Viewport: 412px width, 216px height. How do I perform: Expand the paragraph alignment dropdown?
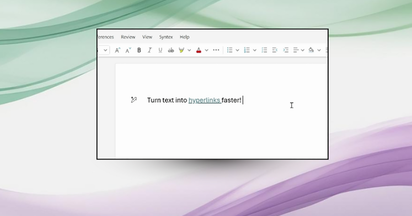[x=302, y=50]
